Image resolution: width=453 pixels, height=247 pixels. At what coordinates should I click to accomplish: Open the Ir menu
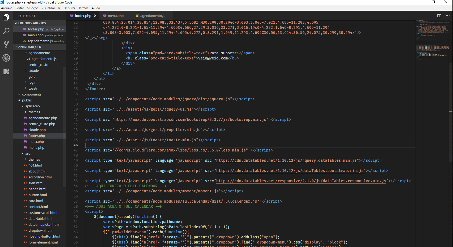click(x=59, y=8)
